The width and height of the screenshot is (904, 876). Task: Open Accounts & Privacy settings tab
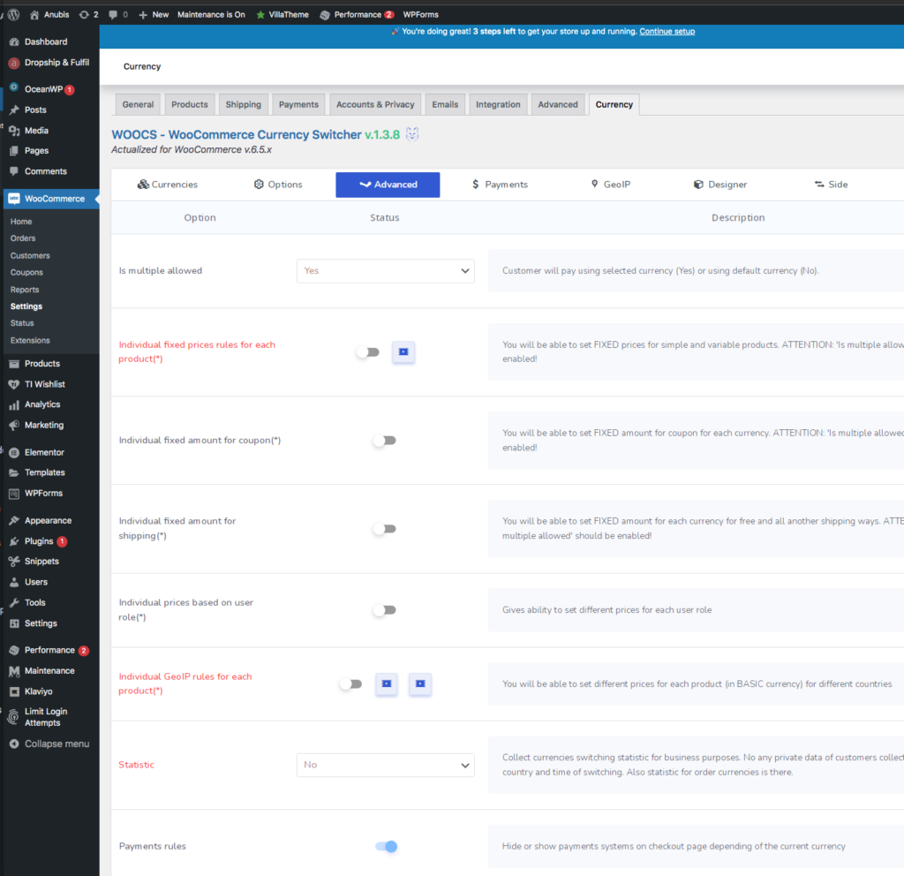point(375,104)
